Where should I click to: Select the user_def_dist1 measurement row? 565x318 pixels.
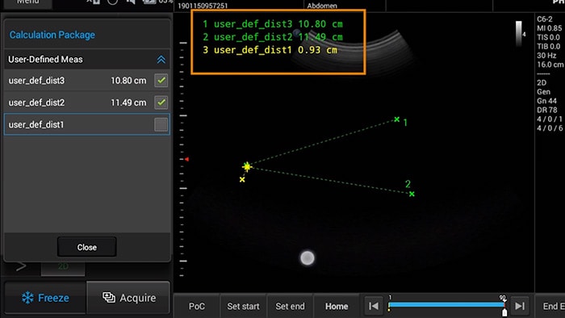tap(87, 124)
